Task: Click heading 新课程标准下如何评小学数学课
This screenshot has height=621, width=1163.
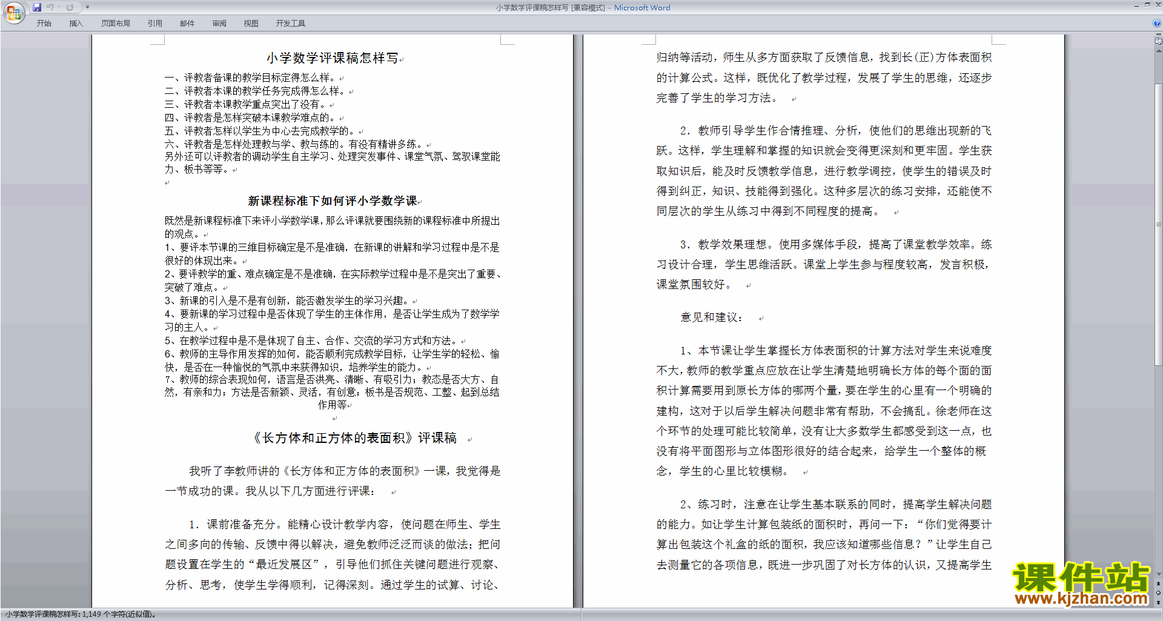Action: 333,201
